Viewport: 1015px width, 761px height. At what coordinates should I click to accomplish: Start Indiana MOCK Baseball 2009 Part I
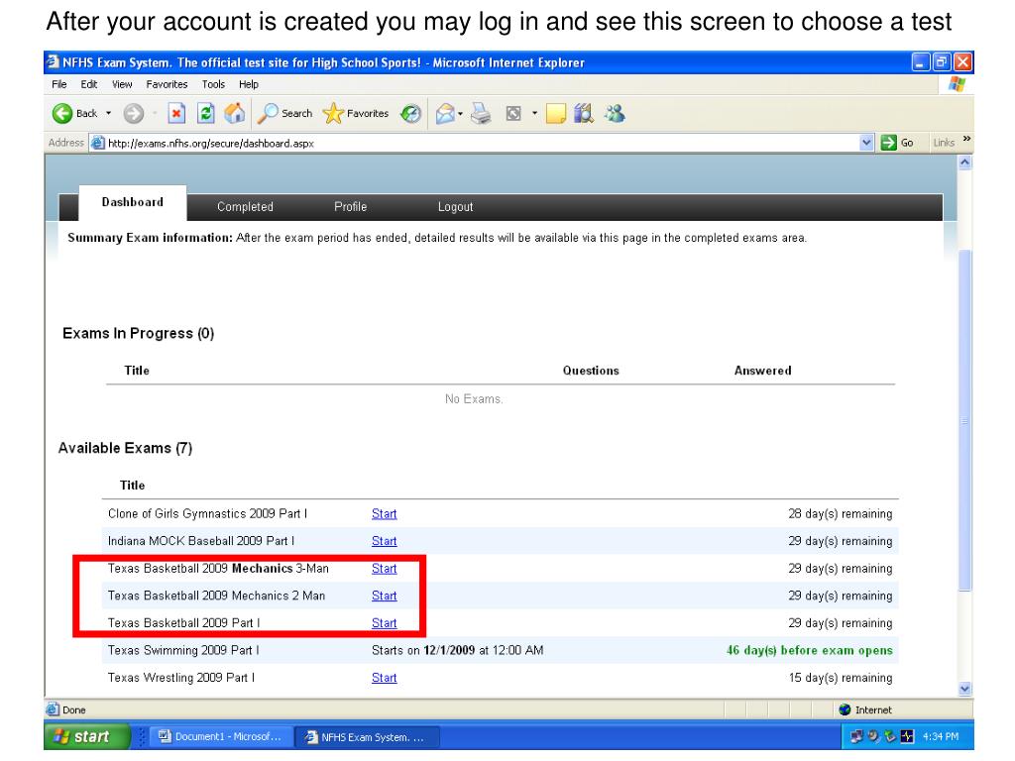pyautogui.click(x=384, y=541)
